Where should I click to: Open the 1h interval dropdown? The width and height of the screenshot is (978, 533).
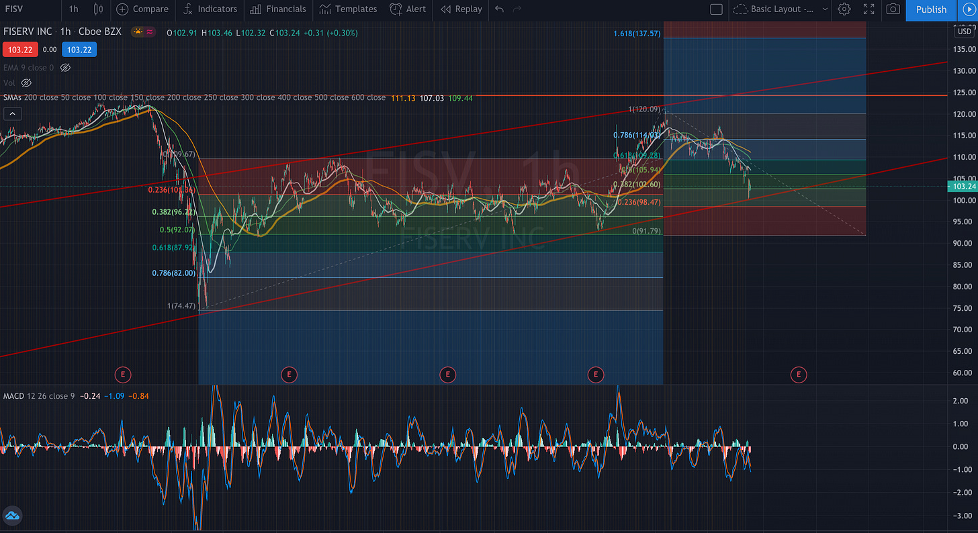[73, 9]
